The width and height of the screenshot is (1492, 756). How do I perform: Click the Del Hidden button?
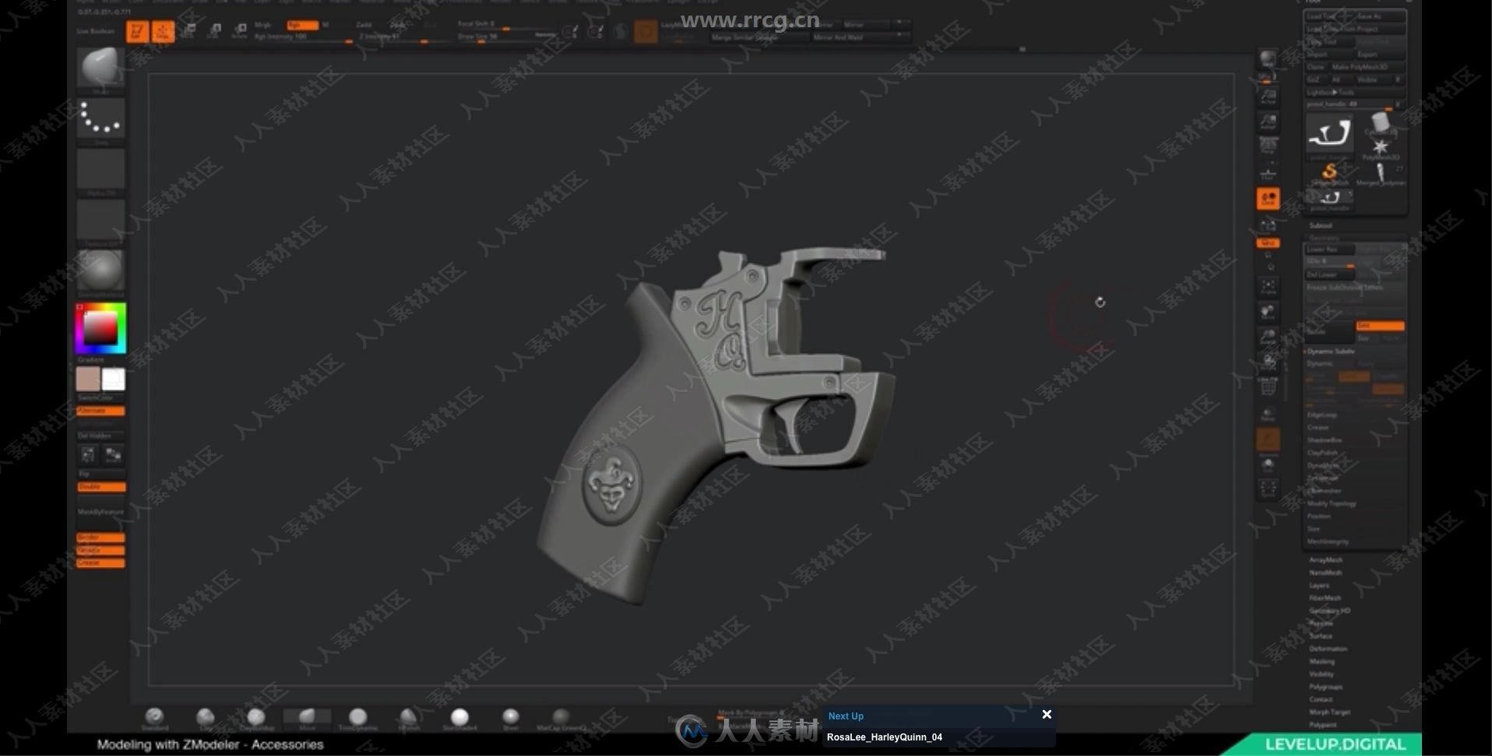100,436
